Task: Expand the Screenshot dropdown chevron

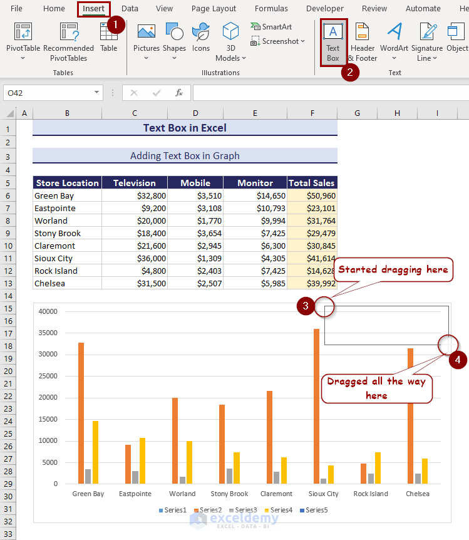Action: (302, 41)
